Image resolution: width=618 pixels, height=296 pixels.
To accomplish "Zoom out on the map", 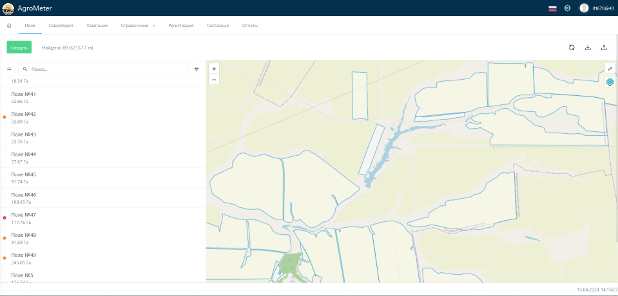I will click(214, 79).
